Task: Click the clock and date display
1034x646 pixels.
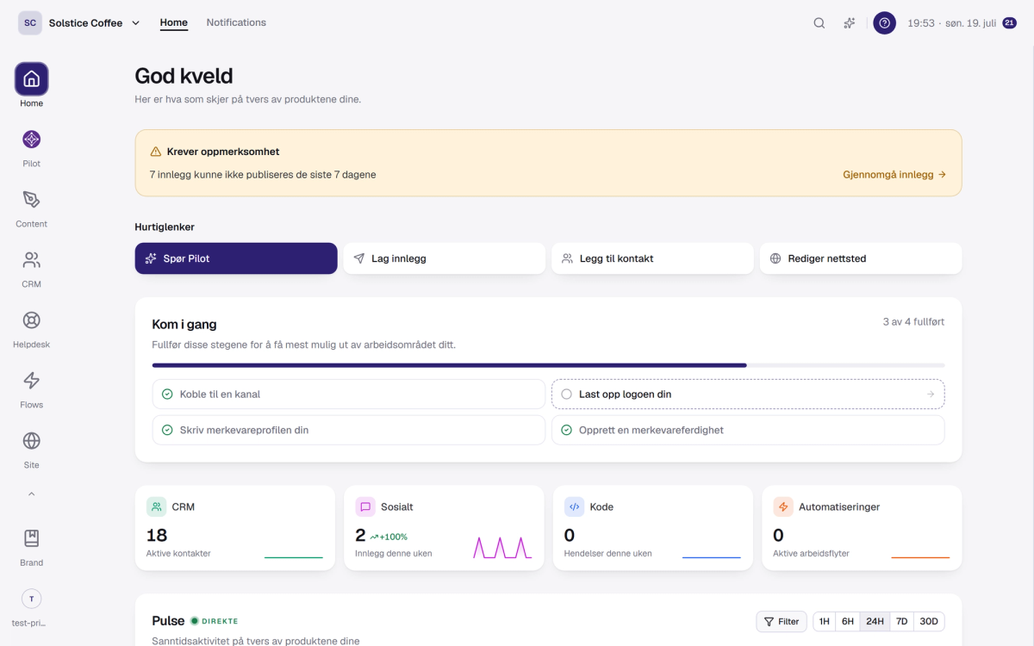Action: [x=951, y=23]
